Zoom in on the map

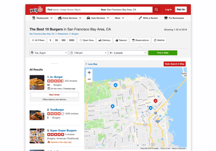[x=89, y=72]
